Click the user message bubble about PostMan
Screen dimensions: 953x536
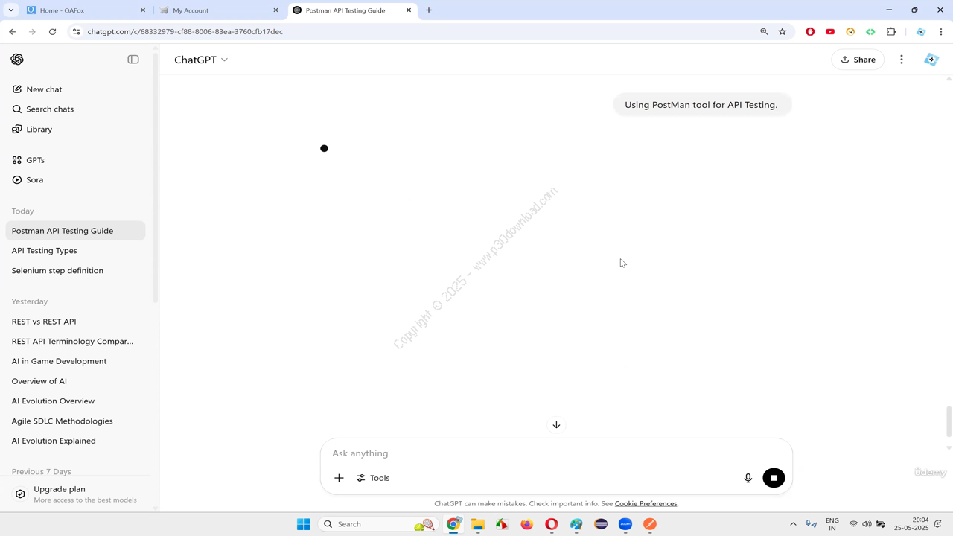tap(701, 105)
